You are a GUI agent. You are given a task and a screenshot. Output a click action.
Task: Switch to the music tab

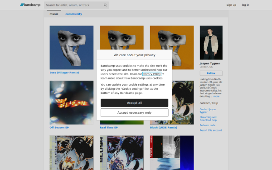[x=54, y=14]
